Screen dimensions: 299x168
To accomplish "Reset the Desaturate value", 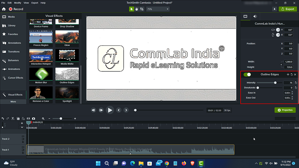I will 296,88.
